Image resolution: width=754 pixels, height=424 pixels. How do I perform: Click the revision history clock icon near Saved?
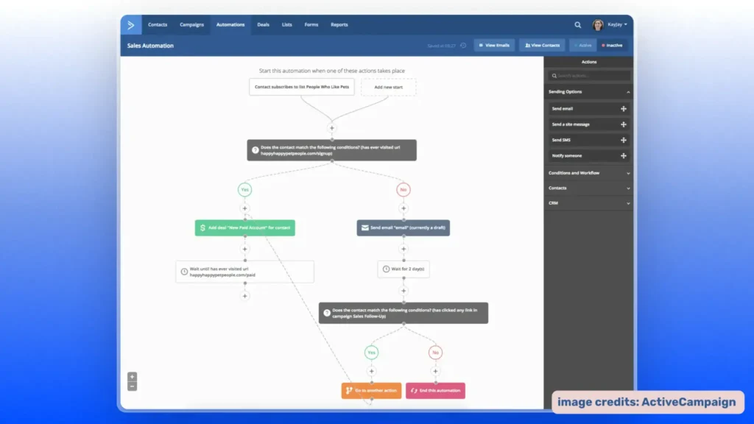[462, 45]
